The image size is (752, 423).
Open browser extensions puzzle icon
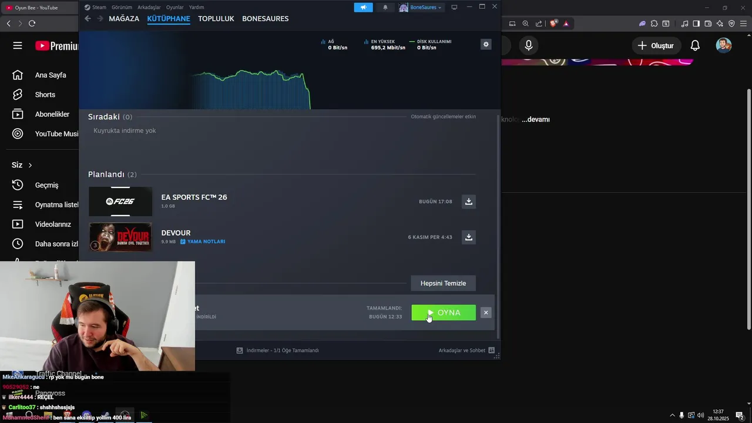654,23
